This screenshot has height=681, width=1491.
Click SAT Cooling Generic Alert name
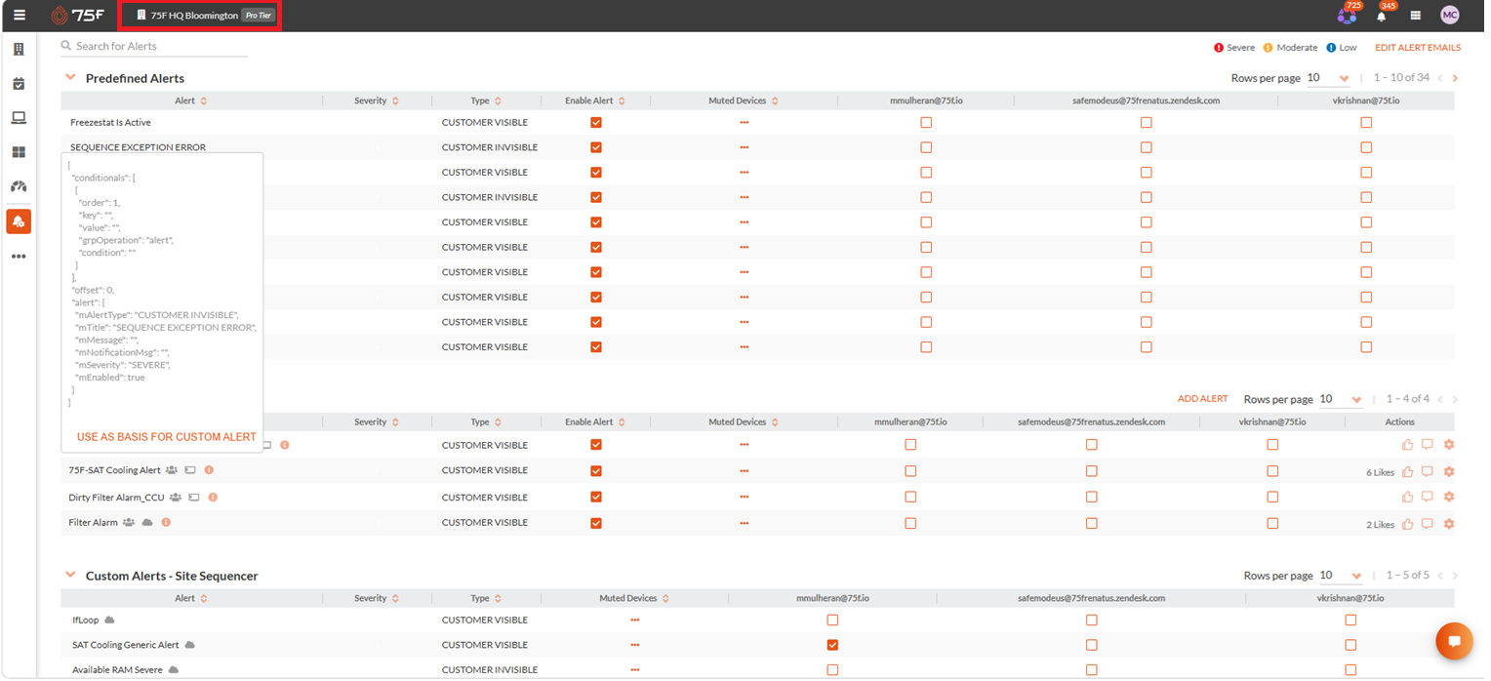tap(126, 645)
